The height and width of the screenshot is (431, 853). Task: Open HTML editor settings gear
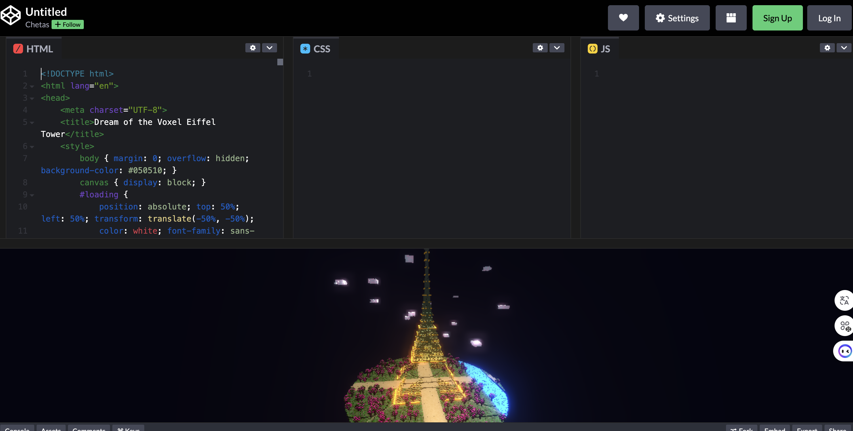[253, 48]
